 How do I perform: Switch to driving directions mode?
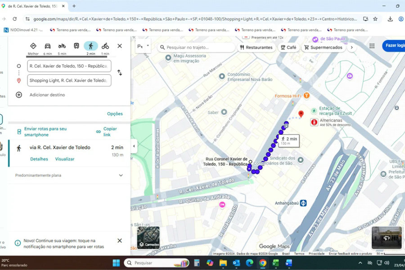tap(48, 46)
